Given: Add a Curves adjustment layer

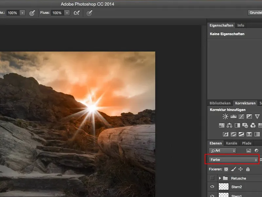Looking at the screenshot, I should pyautogui.click(x=241, y=117).
